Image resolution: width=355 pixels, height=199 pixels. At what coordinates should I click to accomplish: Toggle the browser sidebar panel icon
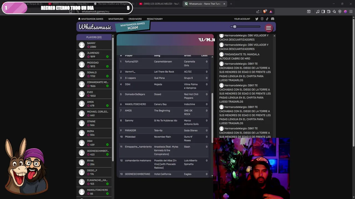pyautogui.click(x=323, y=12)
